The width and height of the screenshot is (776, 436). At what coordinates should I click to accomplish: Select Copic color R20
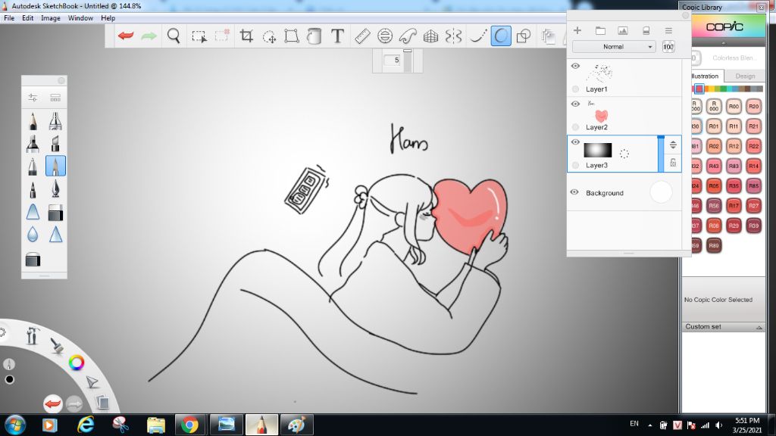(x=753, y=106)
